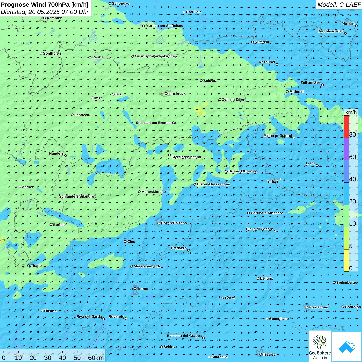The image size is (362, 362).
Task: Click the green 10 km/h legend segment
Action: pyautogui.click(x=346, y=216)
